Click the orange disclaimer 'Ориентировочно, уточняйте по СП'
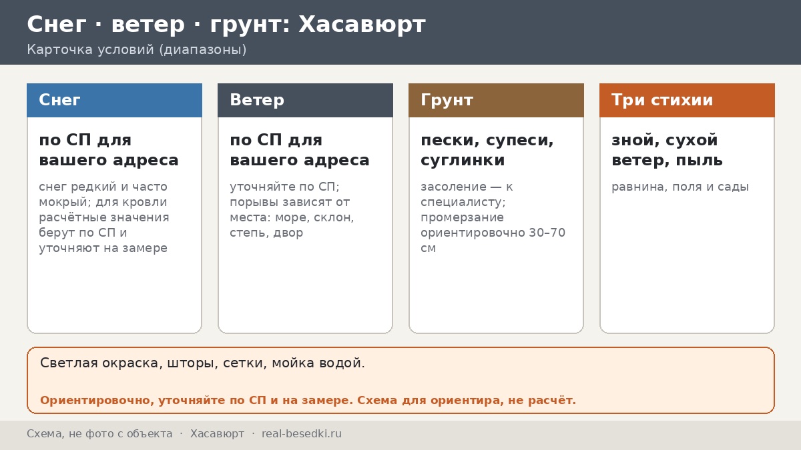The width and height of the screenshot is (801, 450). click(x=308, y=401)
